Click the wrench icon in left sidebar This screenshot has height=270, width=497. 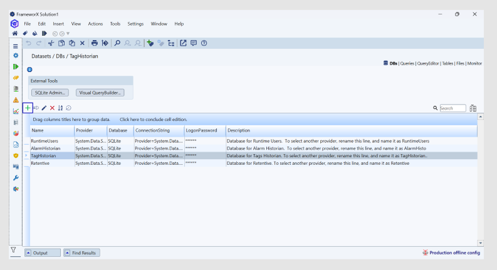tap(16, 177)
